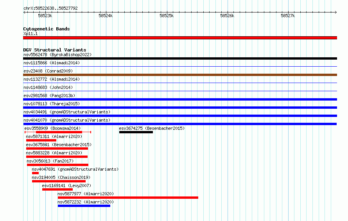Image resolution: width=348 pixels, height=221 pixels.
Task: Click thin blue line of nsv1132772
Action: (180, 83)
